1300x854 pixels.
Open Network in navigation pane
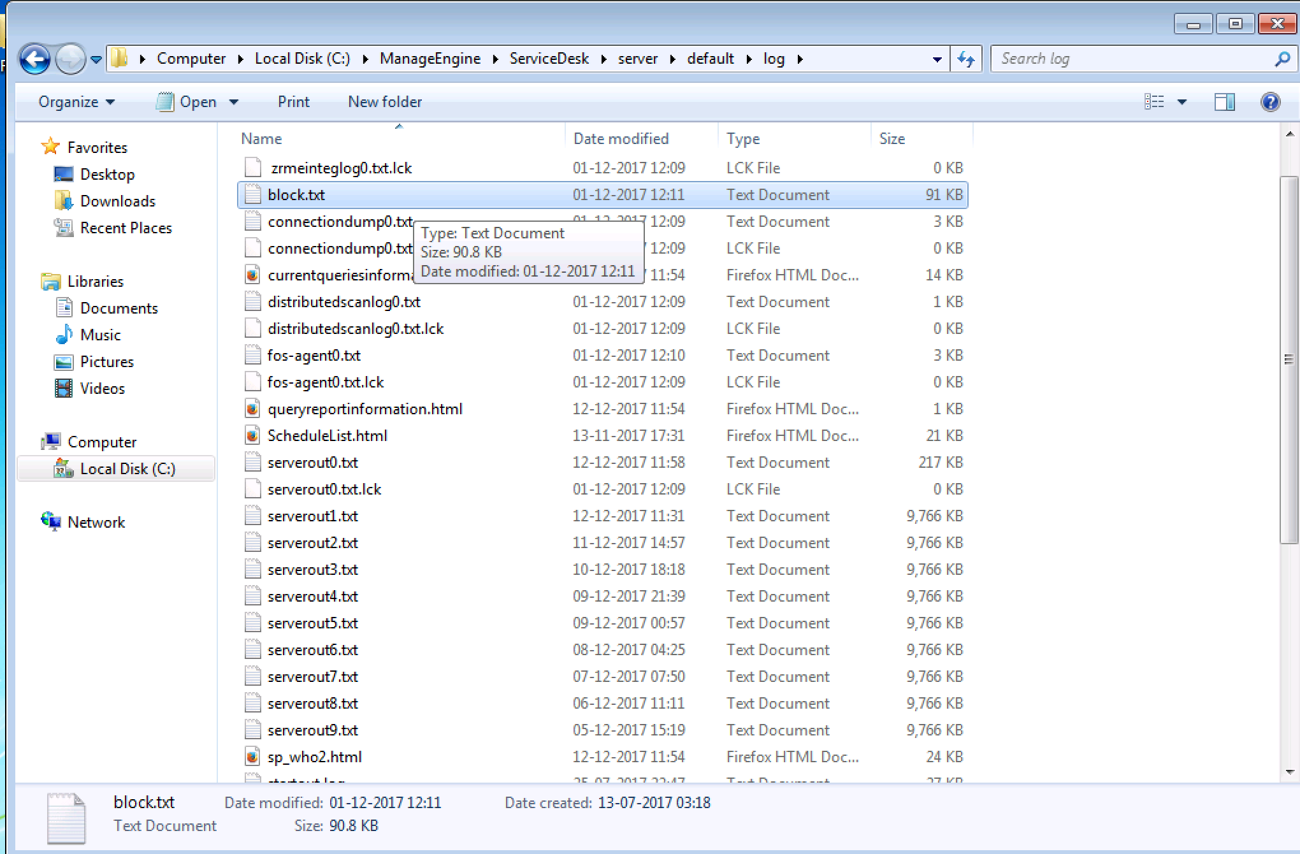click(96, 523)
